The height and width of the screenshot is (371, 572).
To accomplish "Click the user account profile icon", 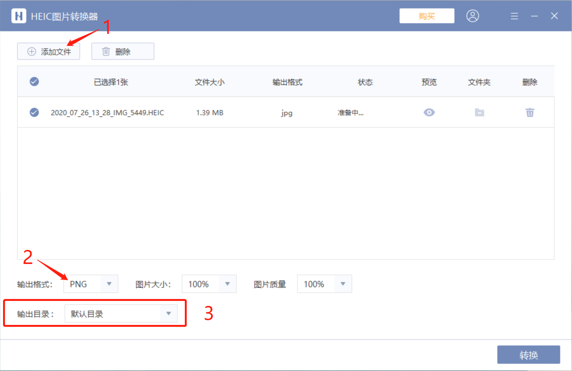I will coord(473,16).
